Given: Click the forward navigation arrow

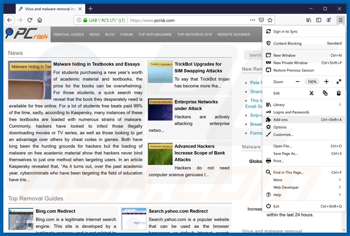Looking at the screenshot, I should [x=20, y=20].
